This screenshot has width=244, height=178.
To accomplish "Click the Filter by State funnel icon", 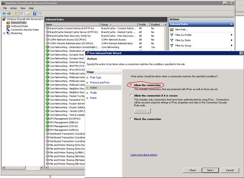I will pyautogui.click(x=172, y=40).
